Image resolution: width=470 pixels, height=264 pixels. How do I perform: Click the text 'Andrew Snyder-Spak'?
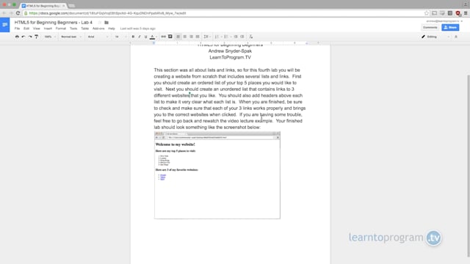tap(230, 51)
